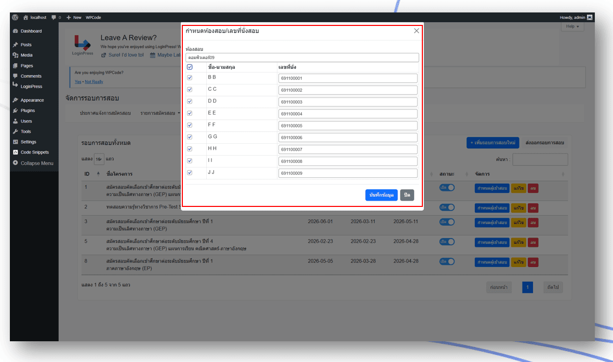Open Settings from the sidebar icon
Viewport: 613px width, 362px height.
point(15,142)
